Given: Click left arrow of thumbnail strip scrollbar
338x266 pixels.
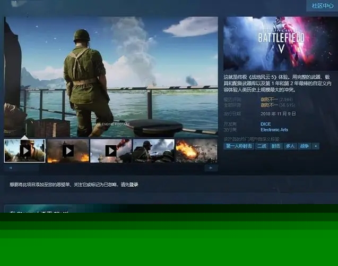Looking at the screenshot, I should pos(11,168).
